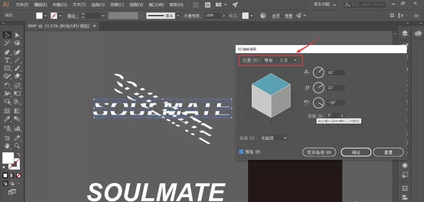Activate the Type tool
This screenshot has width=424, height=202.
click(x=7, y=60)
